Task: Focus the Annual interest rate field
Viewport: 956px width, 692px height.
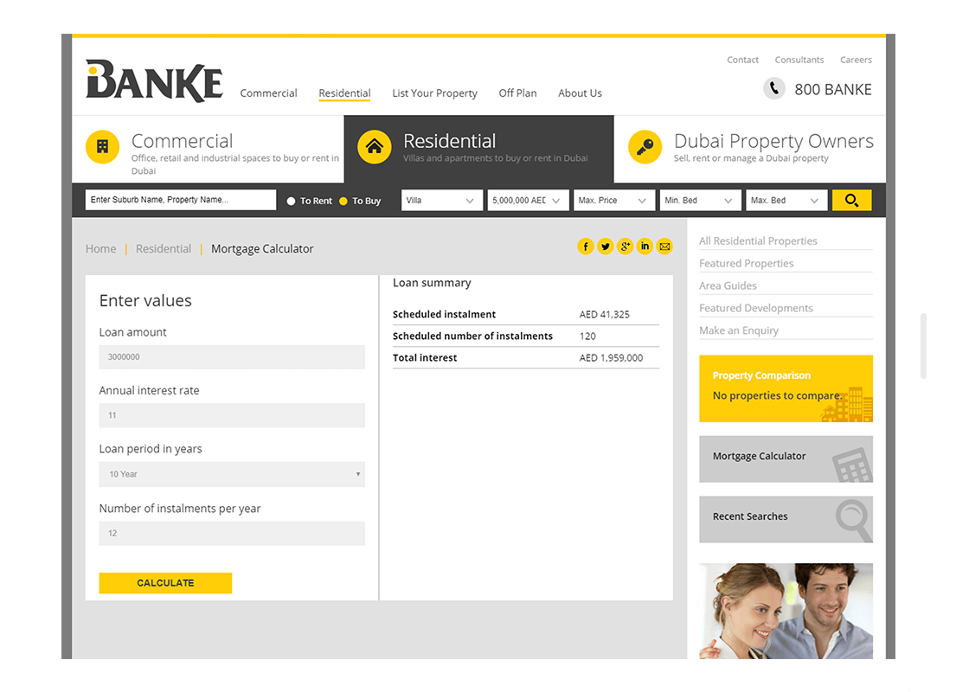Action: (232, 415)
